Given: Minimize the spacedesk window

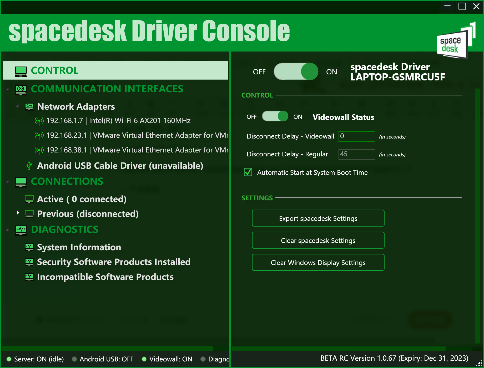Looking at the screenshot, I should pyautogui.click(x=447, y=6).
